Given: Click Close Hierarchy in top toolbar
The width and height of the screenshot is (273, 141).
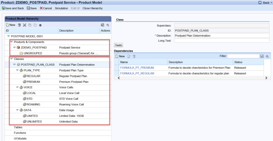Looking at the screenshot, I should tap(93, 8).
